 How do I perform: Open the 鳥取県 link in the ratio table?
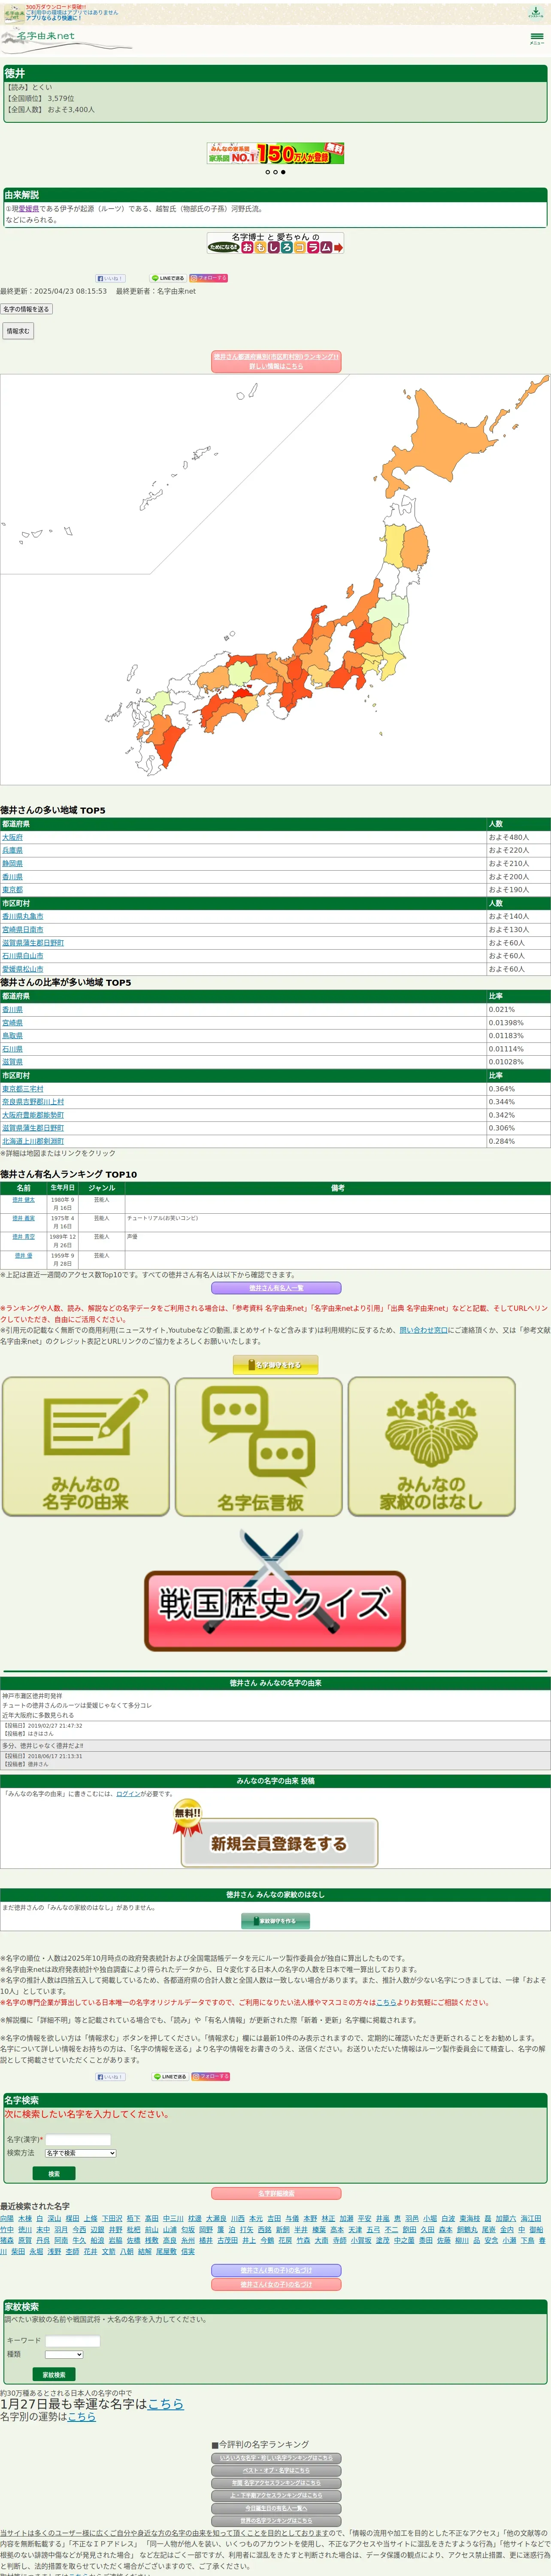coord(12,1036)
